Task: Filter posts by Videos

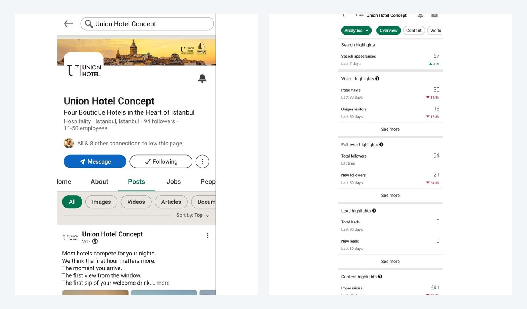Action: [x=136, y=202]
